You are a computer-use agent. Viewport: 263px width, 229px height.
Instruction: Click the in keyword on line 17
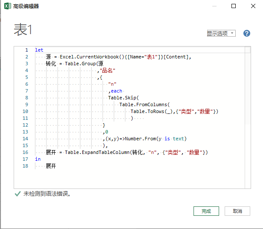pyautogui.click(x=38, y=159)
